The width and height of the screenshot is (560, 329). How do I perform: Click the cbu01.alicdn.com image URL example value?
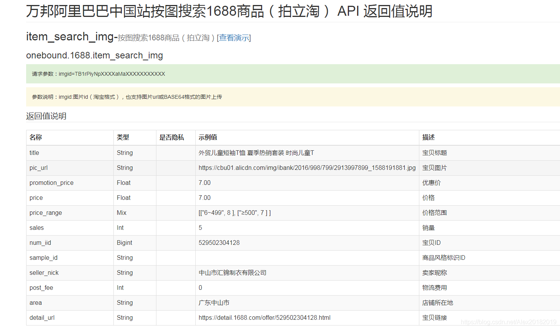point(307,168)
